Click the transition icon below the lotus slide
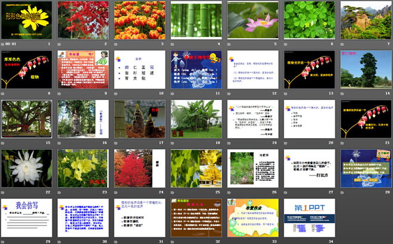This screenshot has width=393, height=244. point(229,43)
